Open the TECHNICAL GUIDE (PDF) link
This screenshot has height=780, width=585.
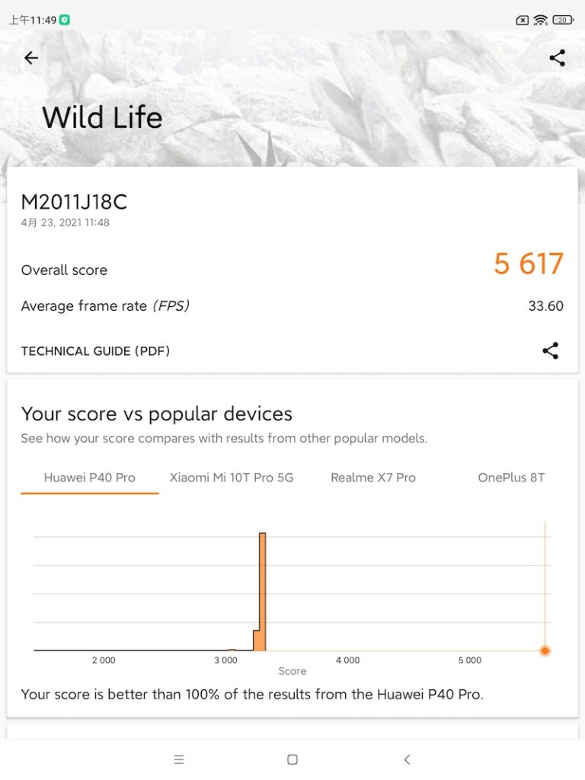[x=95, y=351]
